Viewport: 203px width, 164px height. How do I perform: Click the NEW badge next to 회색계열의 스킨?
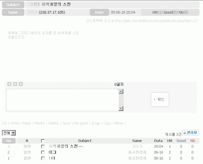pyautogui.click(x=81, y=147)
